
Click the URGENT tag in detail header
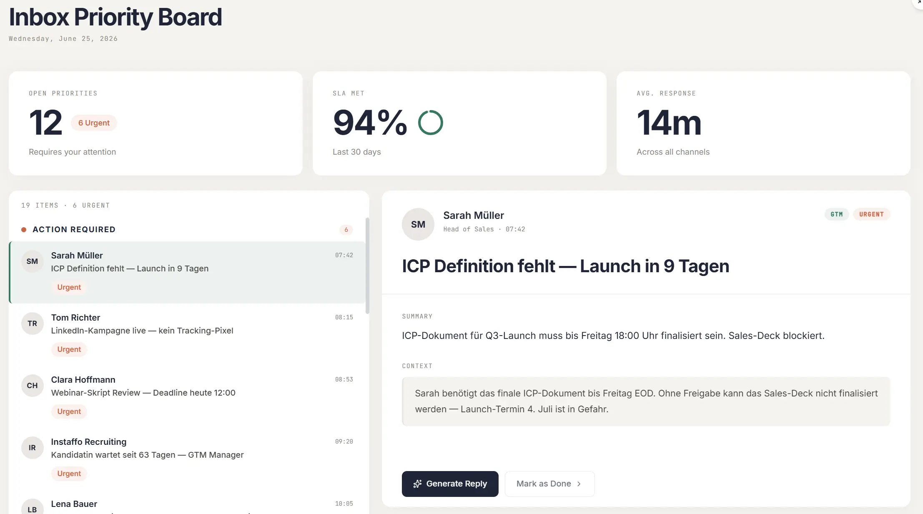pyautogui.click(x=871, y=214)
